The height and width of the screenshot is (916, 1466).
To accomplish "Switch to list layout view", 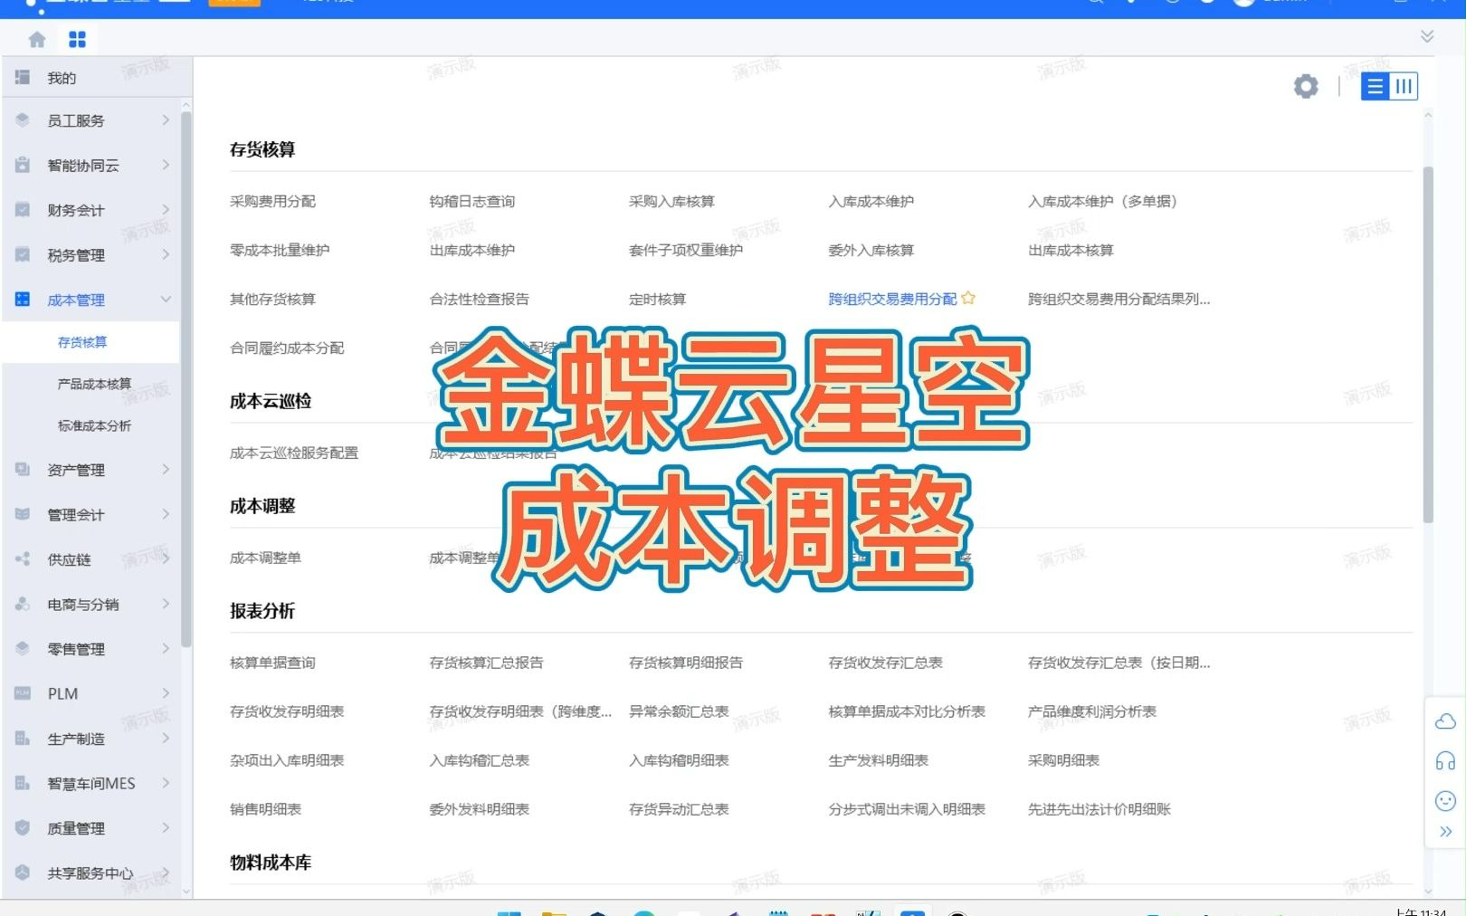I will pos(1375,86).
